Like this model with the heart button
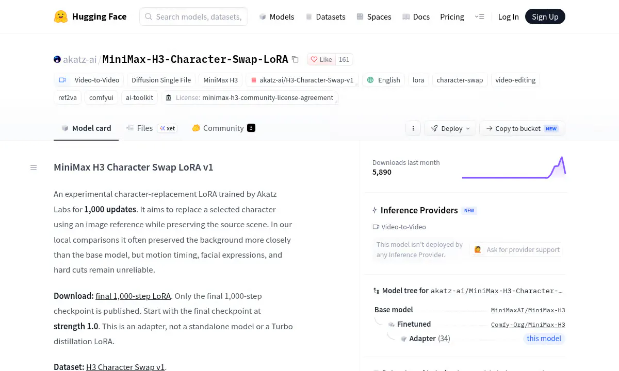The height and width of the screenshot is (371, 619). [321, 59]
